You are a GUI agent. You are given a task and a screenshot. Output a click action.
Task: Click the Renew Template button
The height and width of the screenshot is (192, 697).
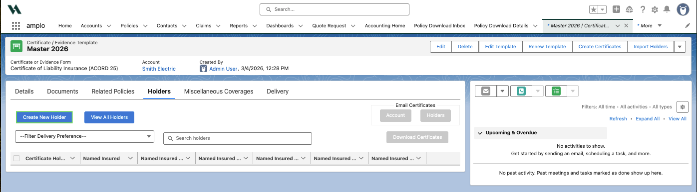pos(548,47)
